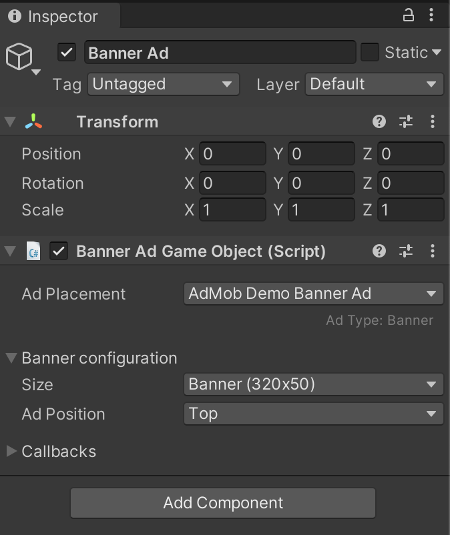Click the Position X input field
The image size is (450, 535).
(232, 154)
